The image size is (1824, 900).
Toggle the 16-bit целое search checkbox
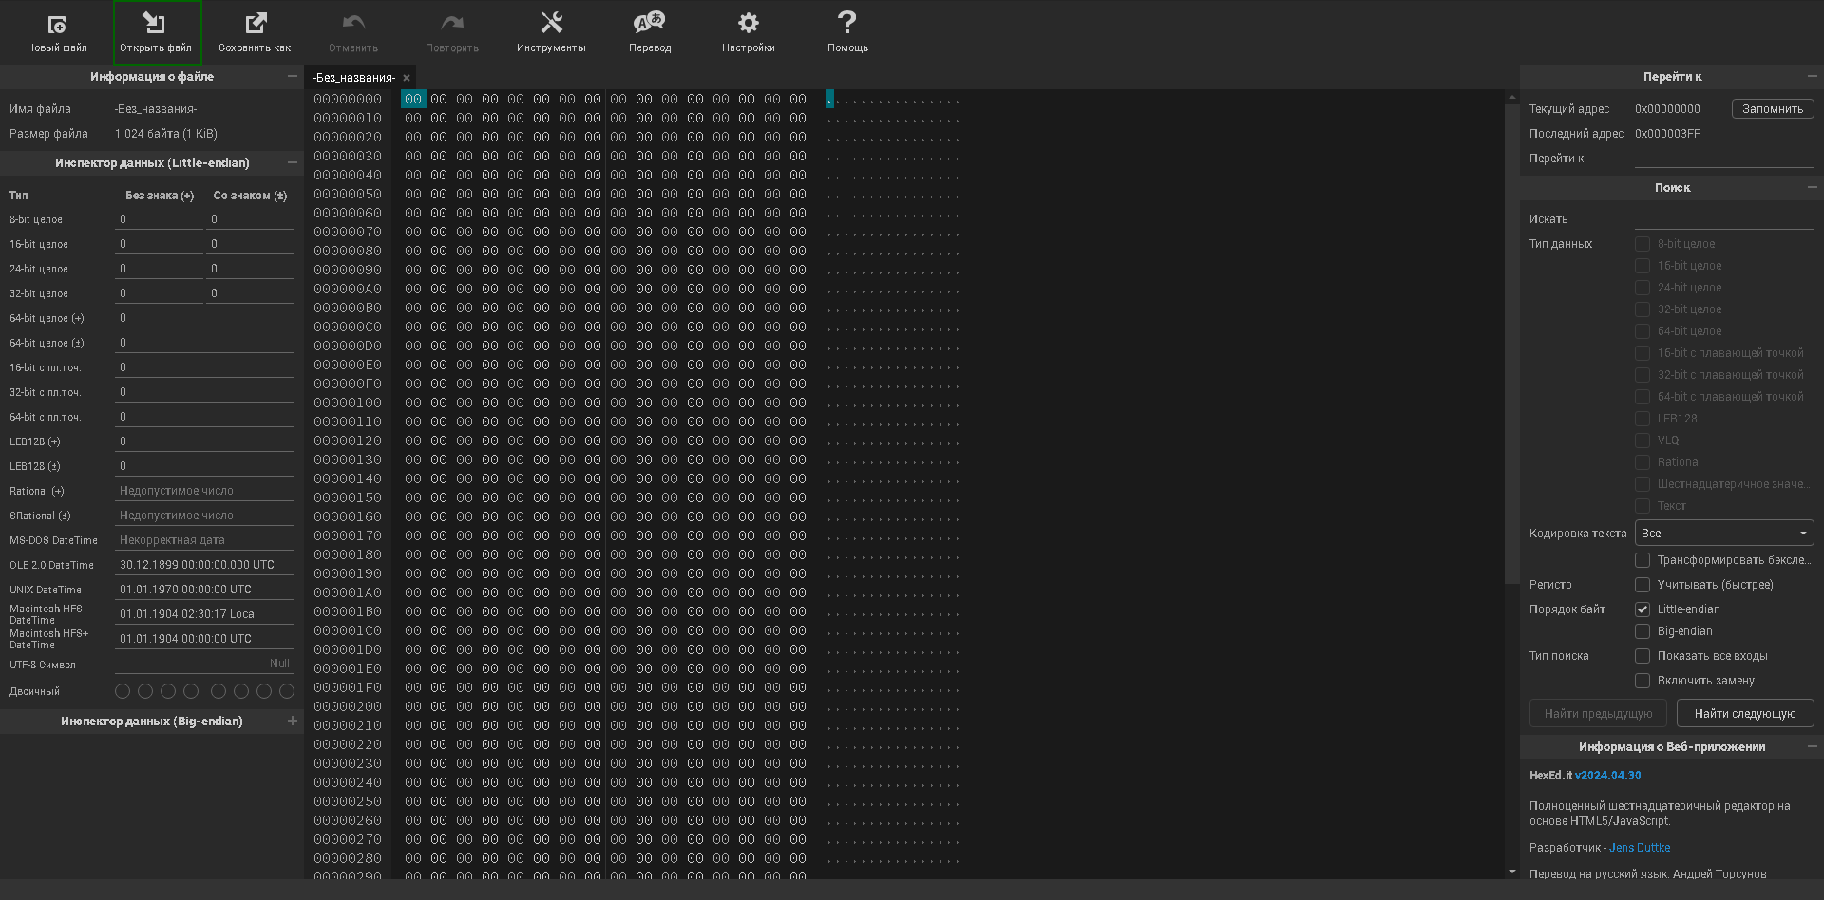tap(1643, 266)
